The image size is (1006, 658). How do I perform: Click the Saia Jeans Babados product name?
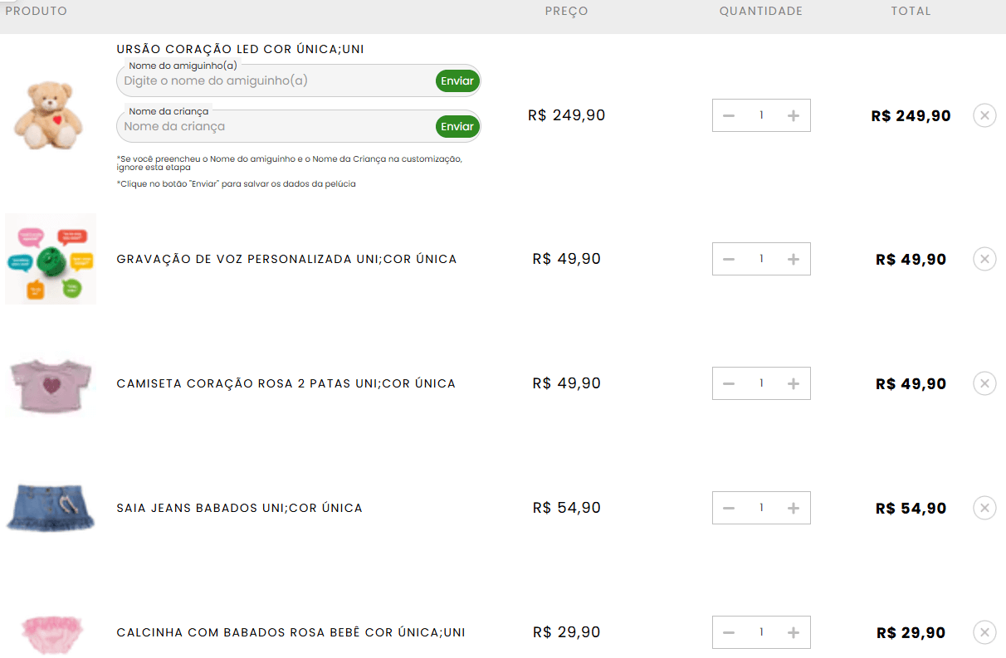(x=239, y=508)
